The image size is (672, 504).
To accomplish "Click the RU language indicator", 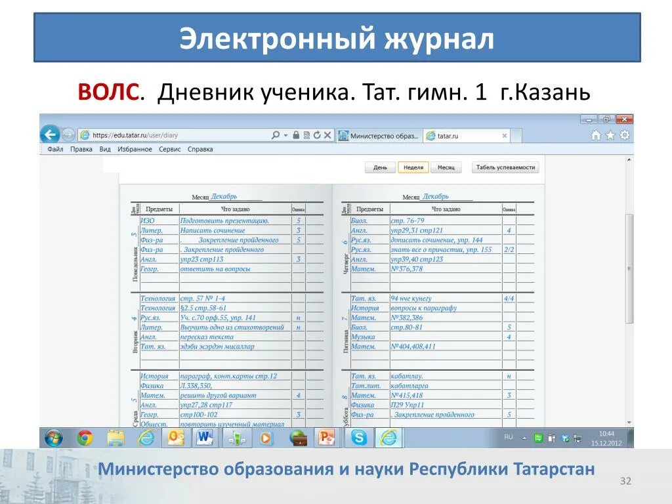I will click(x=509, y=437).
